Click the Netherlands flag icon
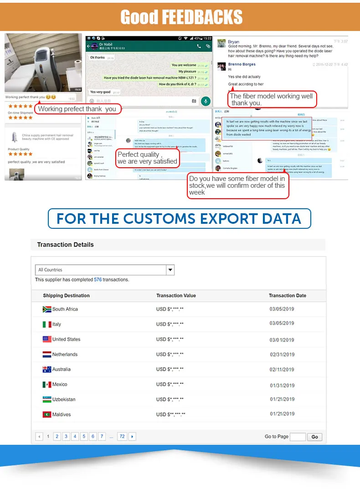 47,355
